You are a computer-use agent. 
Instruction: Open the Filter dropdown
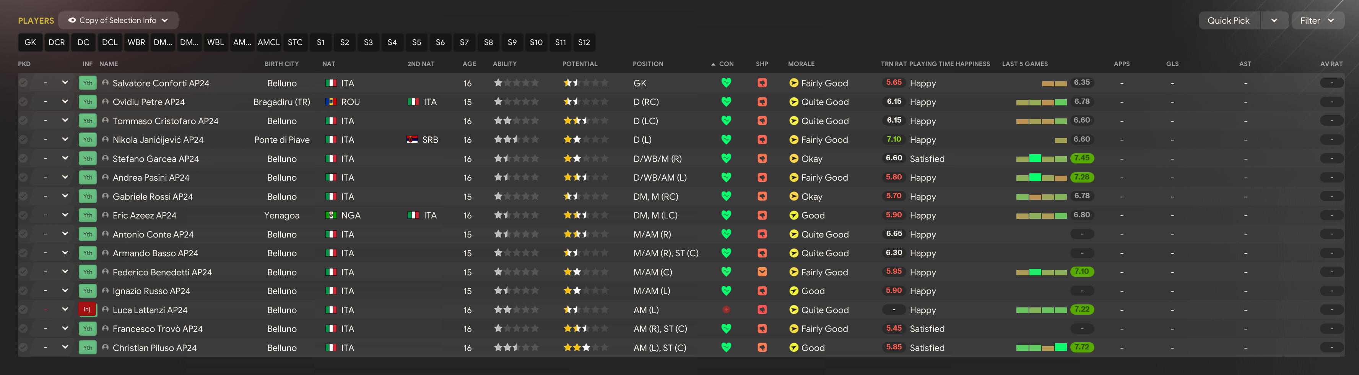(x=1317, y=21)
